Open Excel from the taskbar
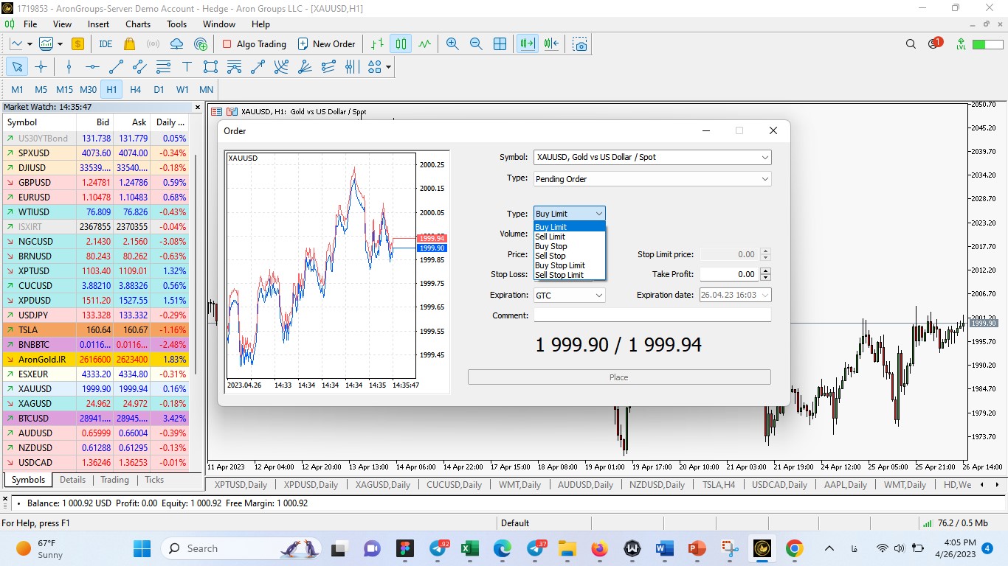Viewport: 1008px width, 566px height. point(468,548)
